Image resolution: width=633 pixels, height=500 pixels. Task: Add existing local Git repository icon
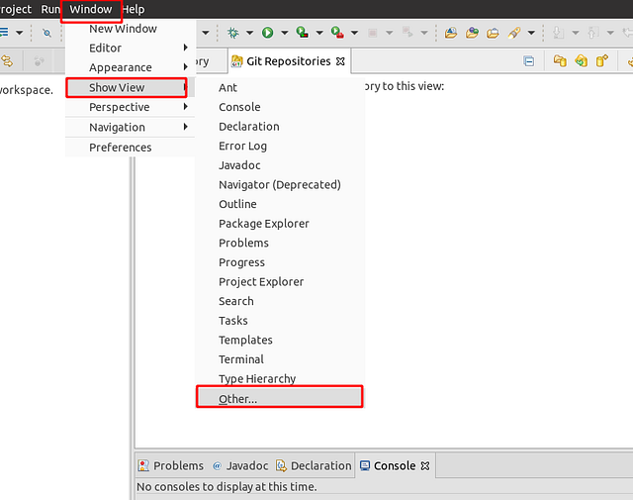tap(560, 61)
